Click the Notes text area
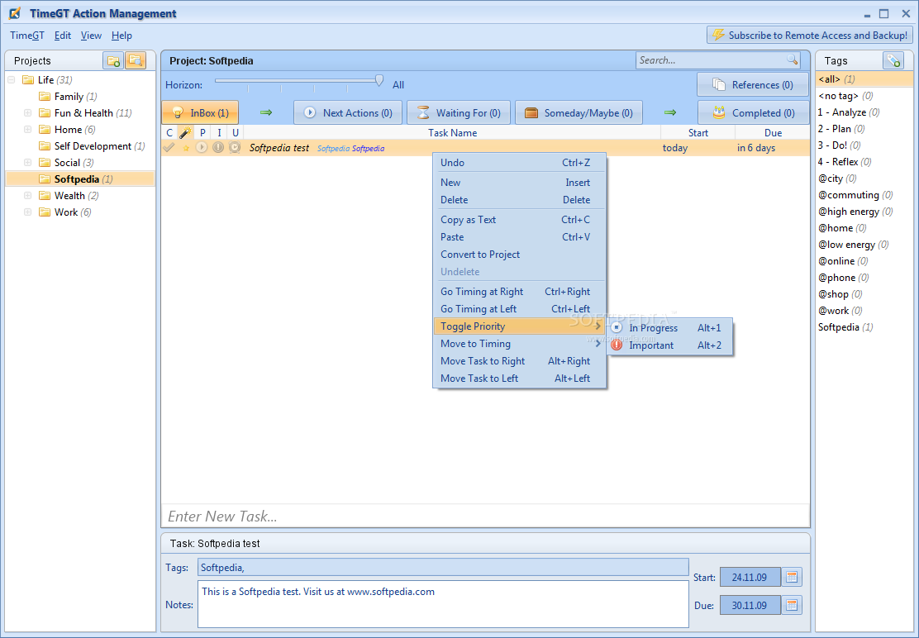The height and width of the screenshot is (638, 919). coord(443,604)
